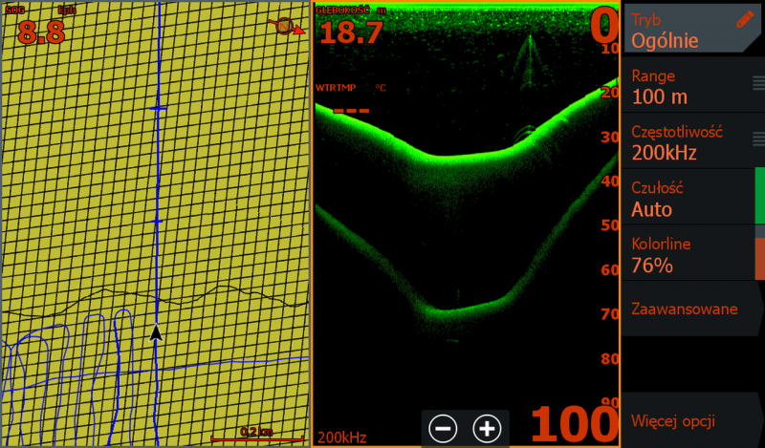Click the pencil edit icon beside Tryb
The image size is (765, 448).
745,19
